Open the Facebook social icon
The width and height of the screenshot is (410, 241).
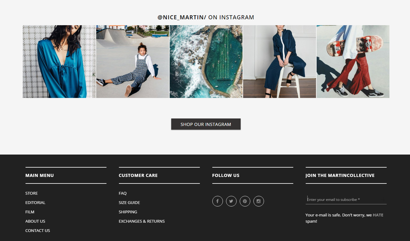point(217,201)
